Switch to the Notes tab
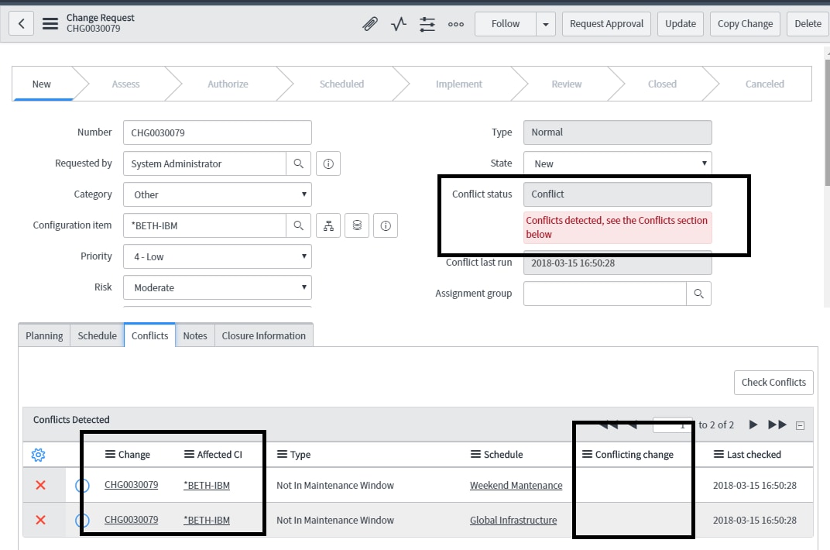The height and width of the screenshot is (550, 830). click(x=194, y=335)
